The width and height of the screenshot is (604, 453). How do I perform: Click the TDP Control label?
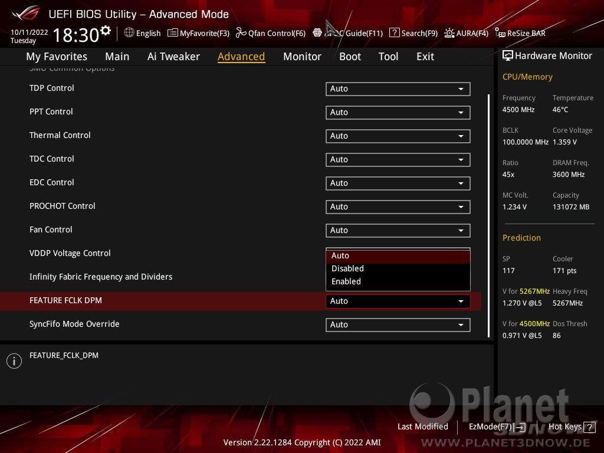coord(52,88)
